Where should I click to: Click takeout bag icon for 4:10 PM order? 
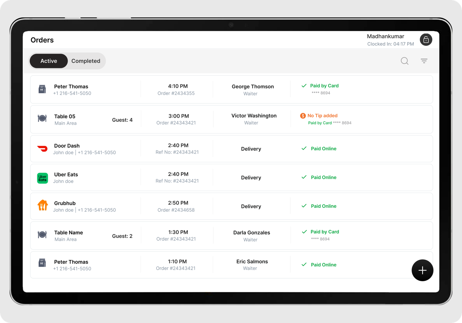tap(42, 89)
